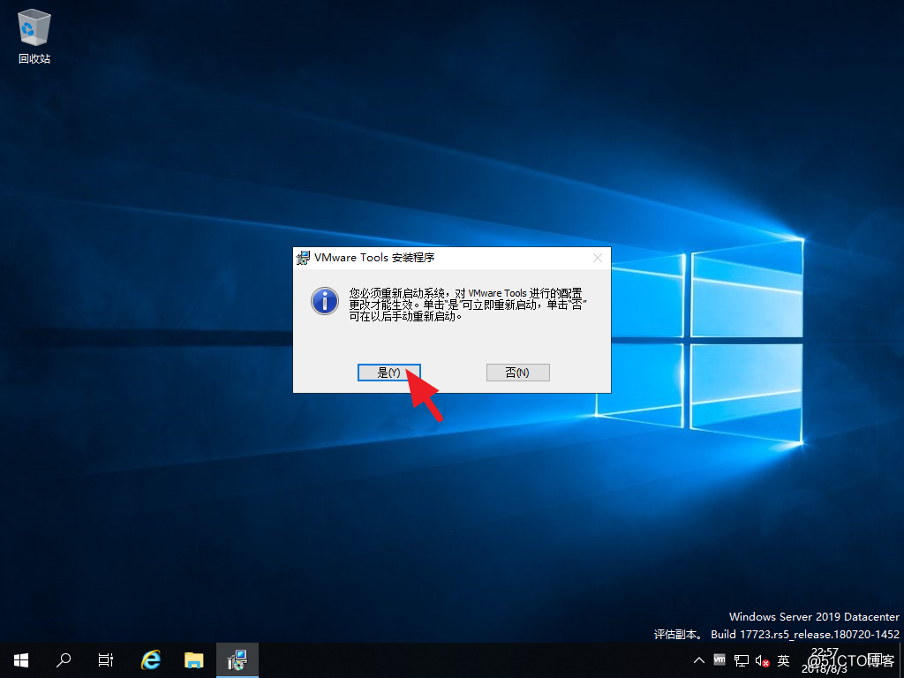Open Task View on the taskbar

pyautogui.click(x=106, y=660)
